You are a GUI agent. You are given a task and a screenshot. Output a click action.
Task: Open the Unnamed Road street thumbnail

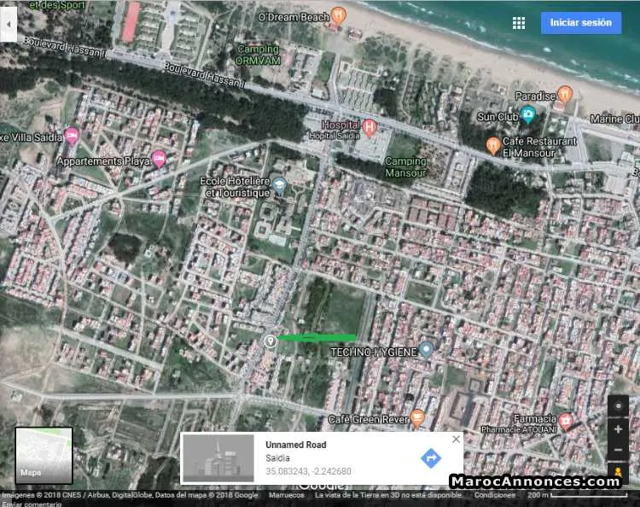(218, 458)
